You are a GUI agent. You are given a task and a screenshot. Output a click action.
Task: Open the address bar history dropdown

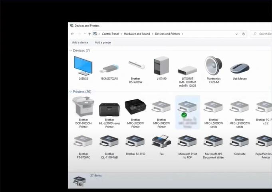(x=238, y=34)
